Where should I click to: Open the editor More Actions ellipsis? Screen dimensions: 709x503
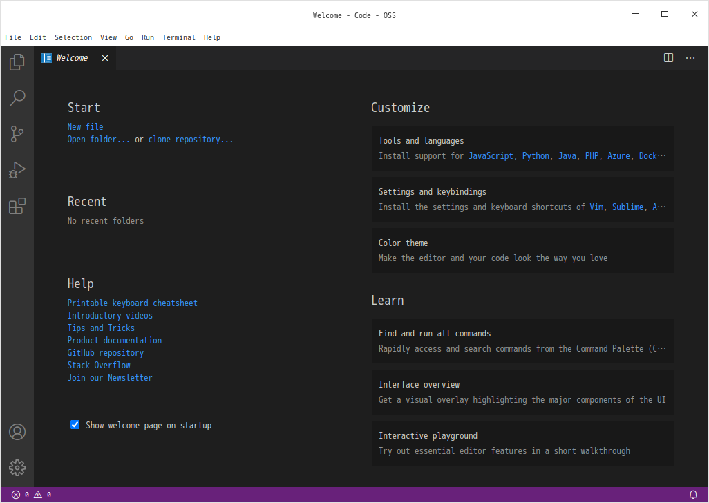[690, 58]
